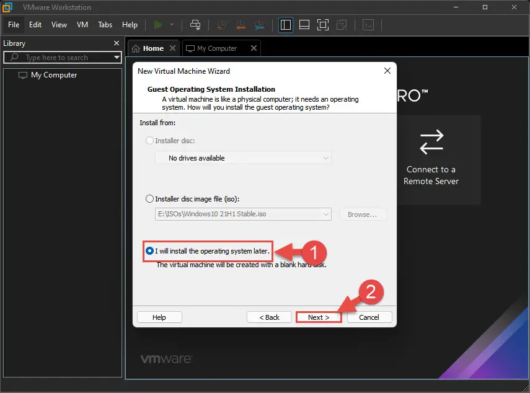Close the Home tab
The image size is (530, 393).
tap(172, 48)
